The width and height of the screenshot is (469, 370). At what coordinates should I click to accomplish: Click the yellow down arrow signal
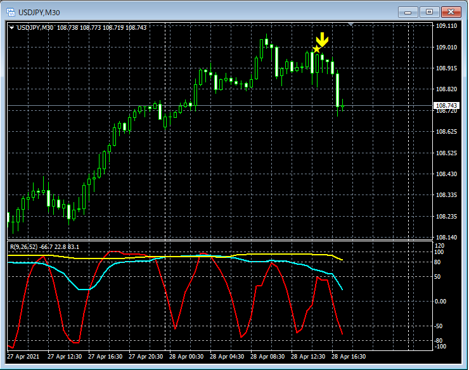[x=322, y=40]
